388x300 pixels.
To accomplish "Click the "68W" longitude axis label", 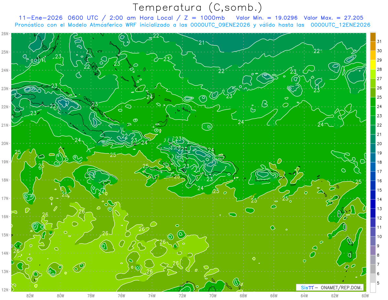I will pyautogui.click(x=243, y=295).
